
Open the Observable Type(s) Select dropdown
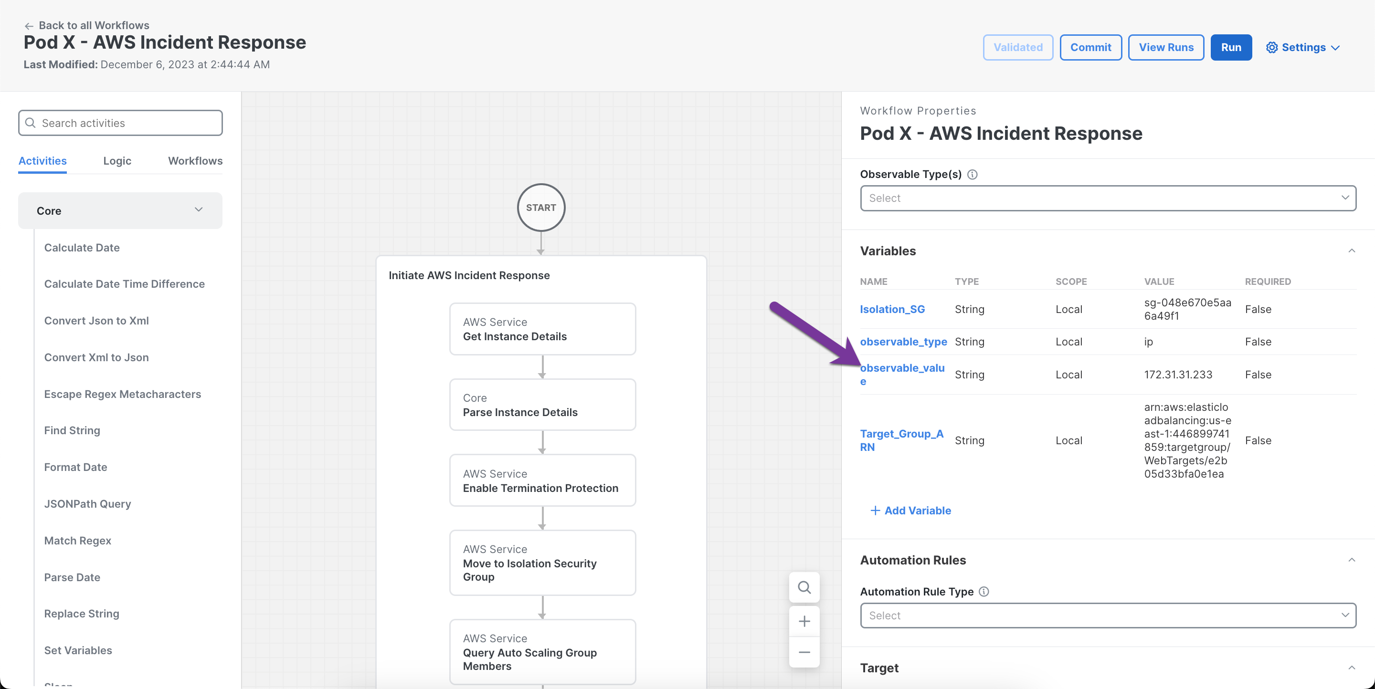[1108, 198]
